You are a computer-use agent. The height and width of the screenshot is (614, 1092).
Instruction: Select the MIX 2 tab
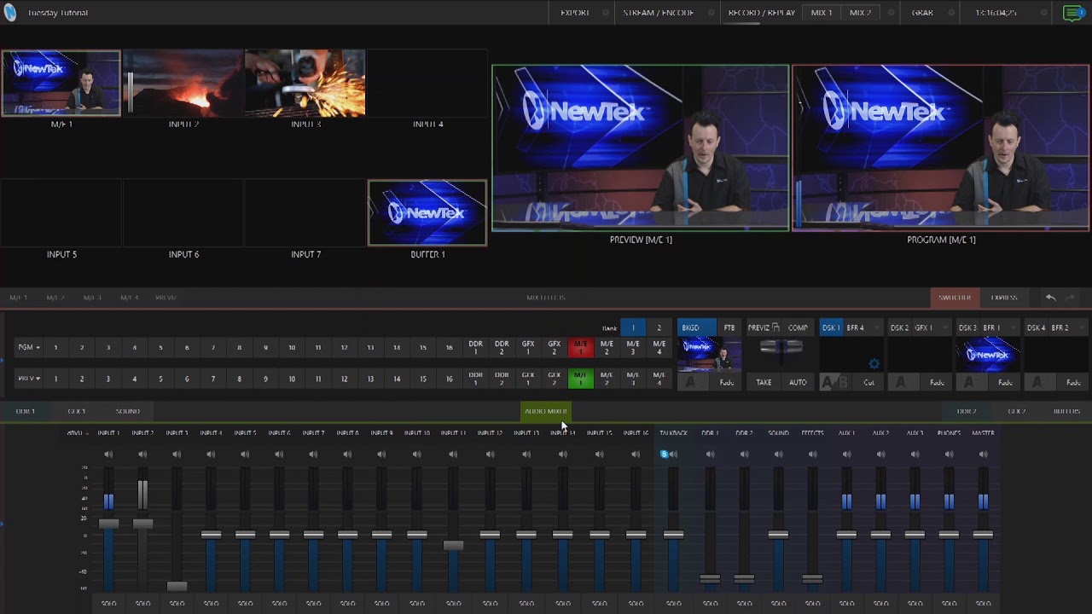click(x=860, y=13)
